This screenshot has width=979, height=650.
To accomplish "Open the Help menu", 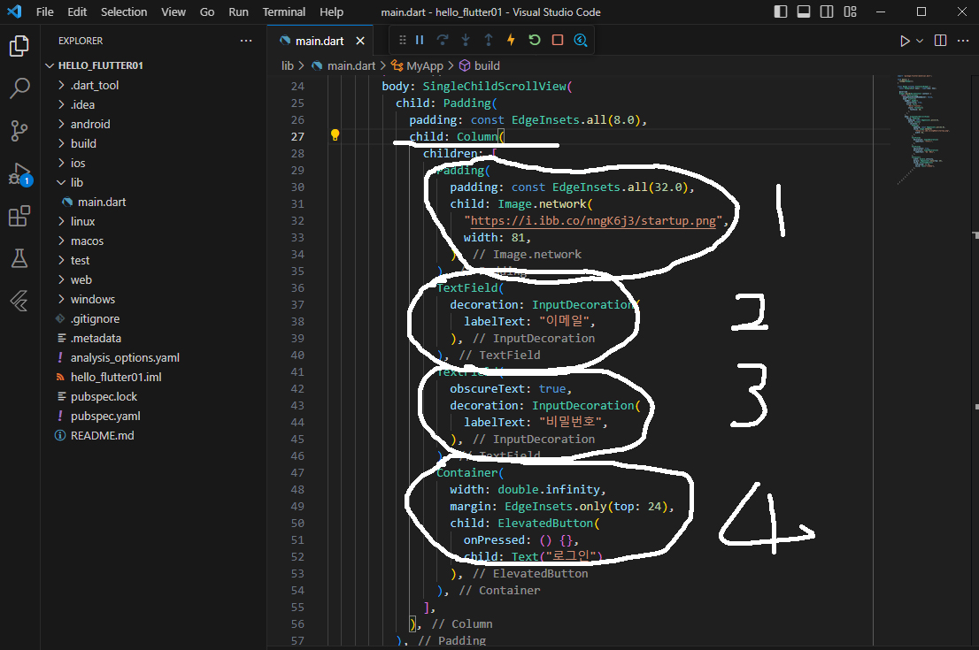I will (331, 11).
